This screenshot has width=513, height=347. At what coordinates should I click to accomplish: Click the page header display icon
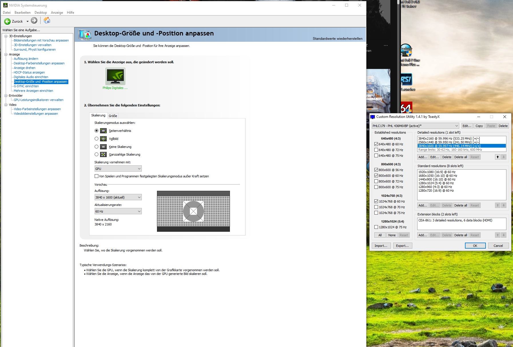pyautogui.click(x=85, y=35)
